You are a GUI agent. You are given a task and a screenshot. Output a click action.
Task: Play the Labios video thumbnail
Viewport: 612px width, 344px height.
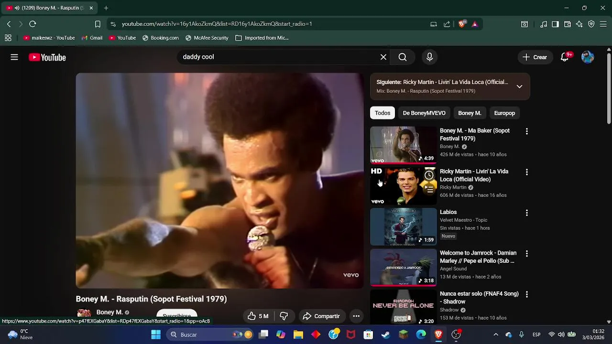click(403, 226)
